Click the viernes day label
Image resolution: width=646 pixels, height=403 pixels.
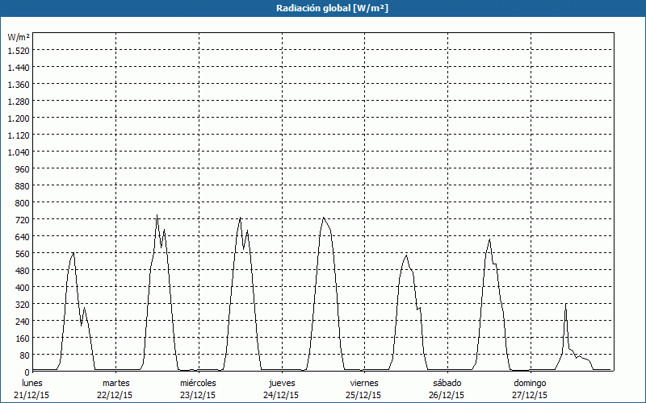(364, 382)
